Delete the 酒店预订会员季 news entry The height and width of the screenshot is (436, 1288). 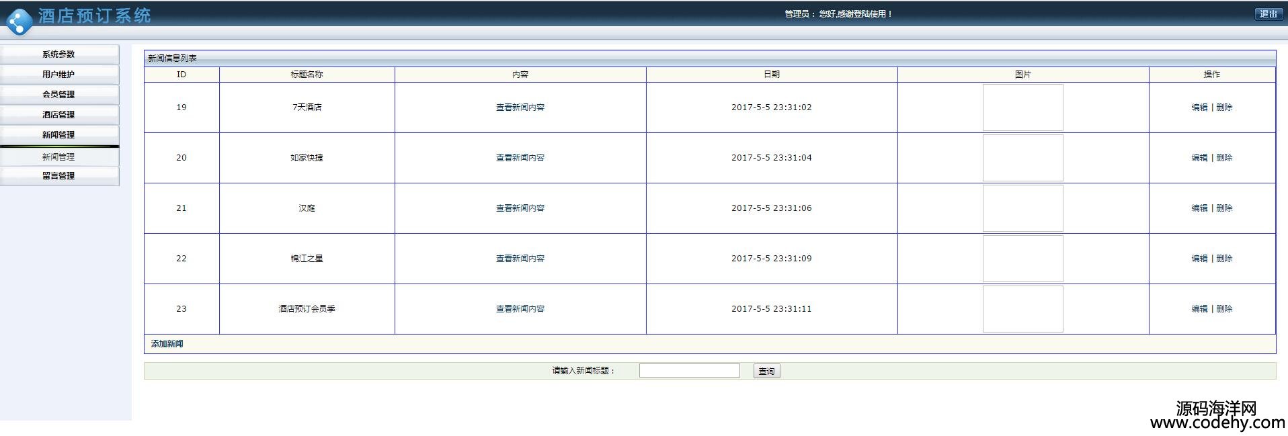click(x=1224, y=309)
